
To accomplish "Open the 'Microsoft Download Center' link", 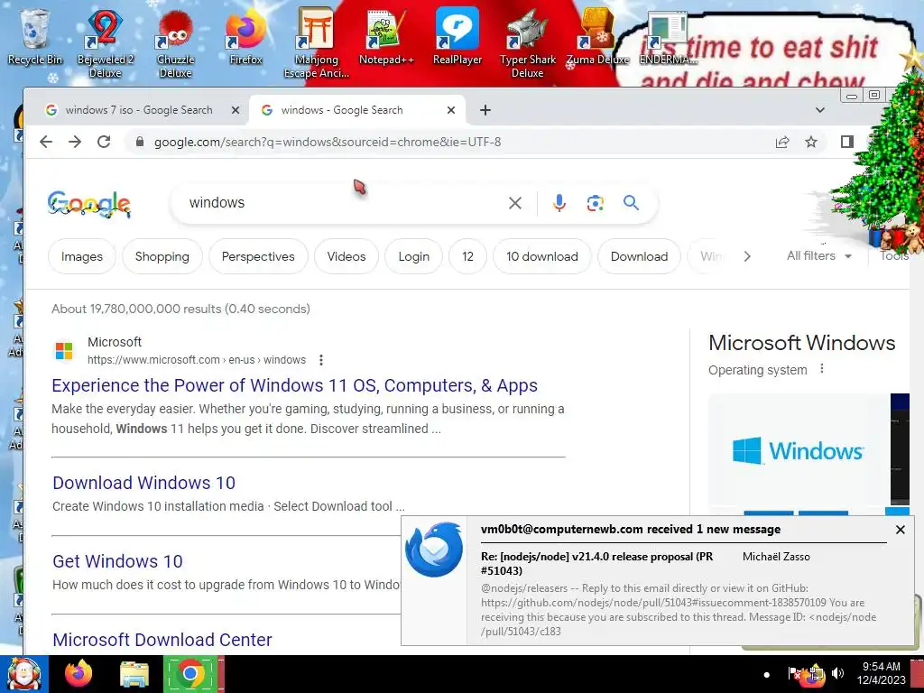I will pos(162,640).
